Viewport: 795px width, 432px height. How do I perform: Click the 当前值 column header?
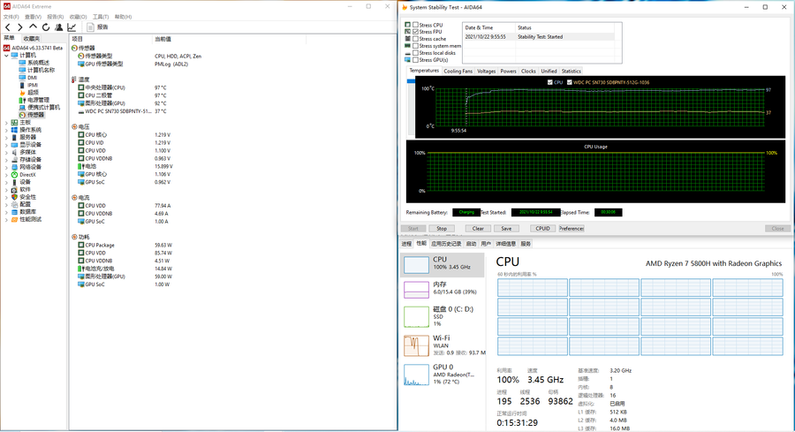163,39
